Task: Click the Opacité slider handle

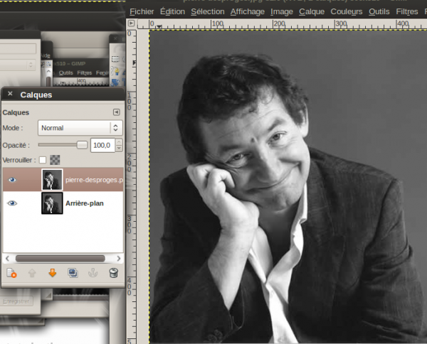Action: click(x=82, y=145)
